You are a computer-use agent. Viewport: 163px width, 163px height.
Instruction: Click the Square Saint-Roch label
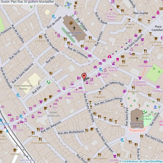tap(146, 117)
